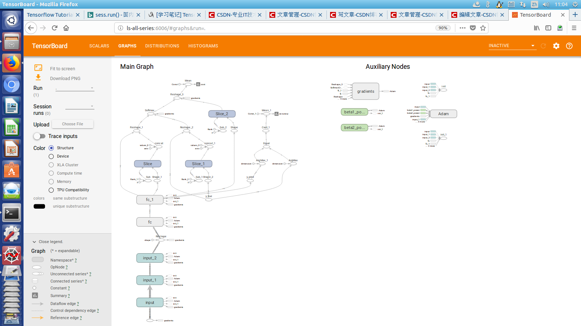This screenshot has width=581, height=326.
Task: Open the Session runs dropdown
Action: pyautogui.click(x=80, y=106)
